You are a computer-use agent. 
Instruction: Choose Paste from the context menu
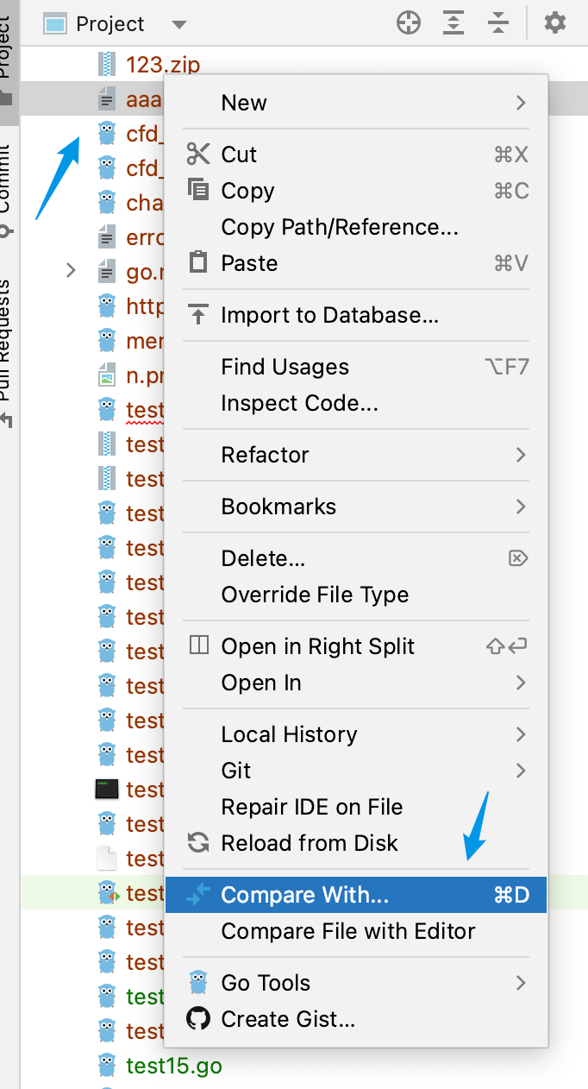[355, 263]
